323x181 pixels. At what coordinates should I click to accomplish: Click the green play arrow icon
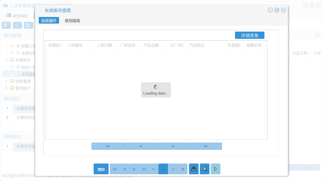pos(215,169)
